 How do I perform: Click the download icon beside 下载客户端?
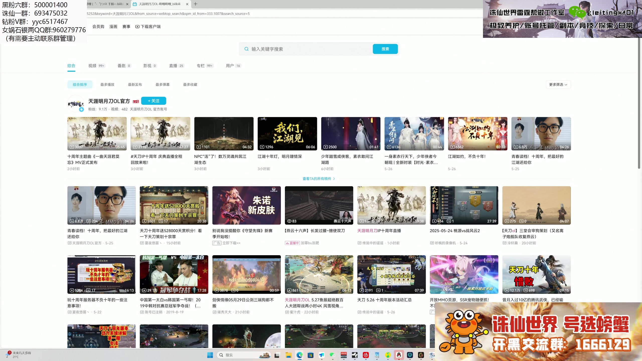click(137, 26)
